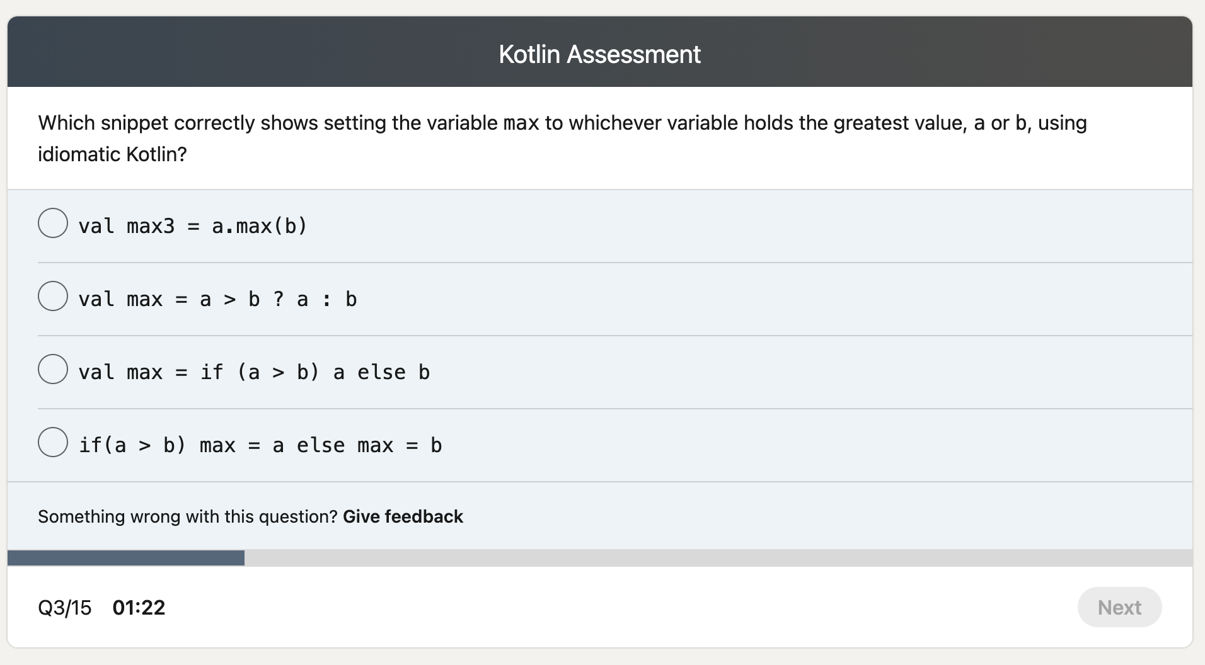Click the Give feedback link
Viewport: 1205px width, 665px height.
[x=403, y=516]
